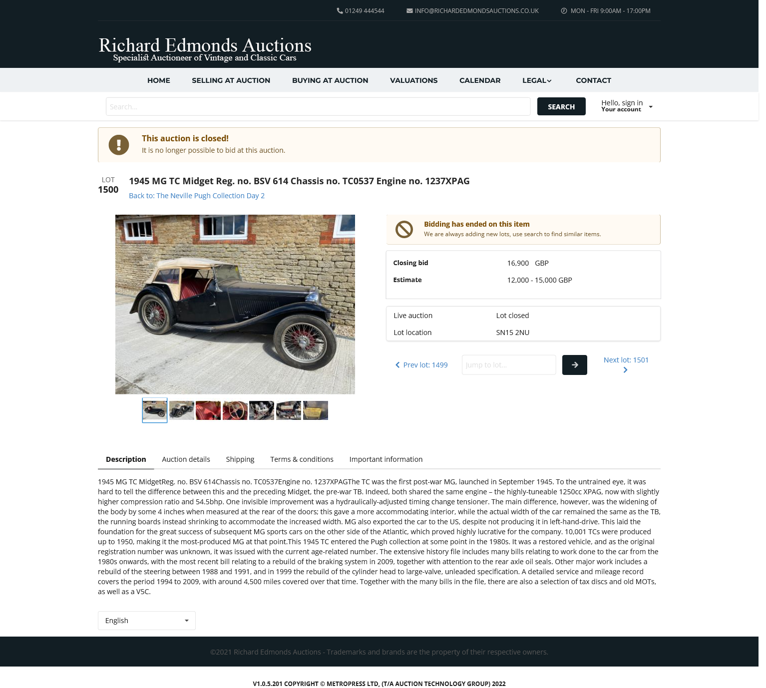Open the CALENDAR menu item
766x688 pixels.
click(480, 80)
